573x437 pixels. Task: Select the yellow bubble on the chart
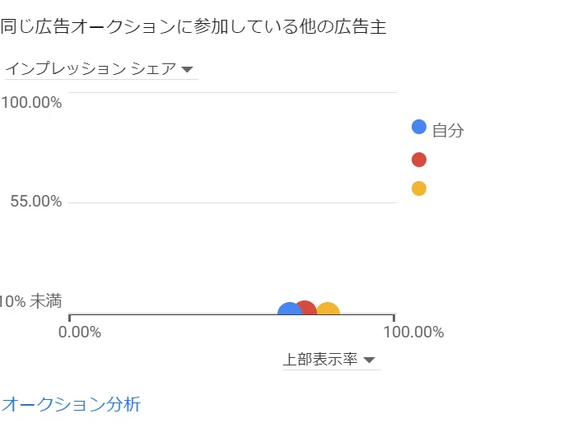coord(328,309)
